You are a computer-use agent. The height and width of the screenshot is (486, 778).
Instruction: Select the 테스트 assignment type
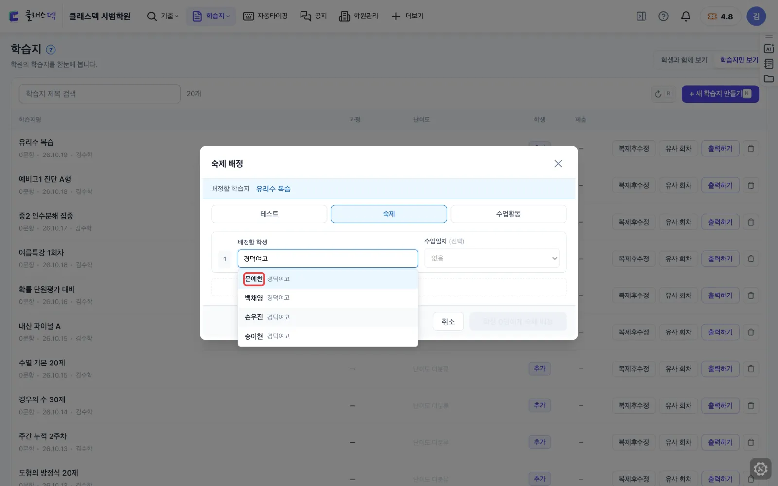pos(269,214)
